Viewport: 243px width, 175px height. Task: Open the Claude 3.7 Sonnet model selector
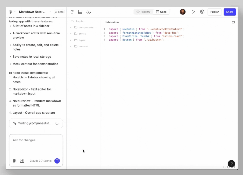coord(41,161)
